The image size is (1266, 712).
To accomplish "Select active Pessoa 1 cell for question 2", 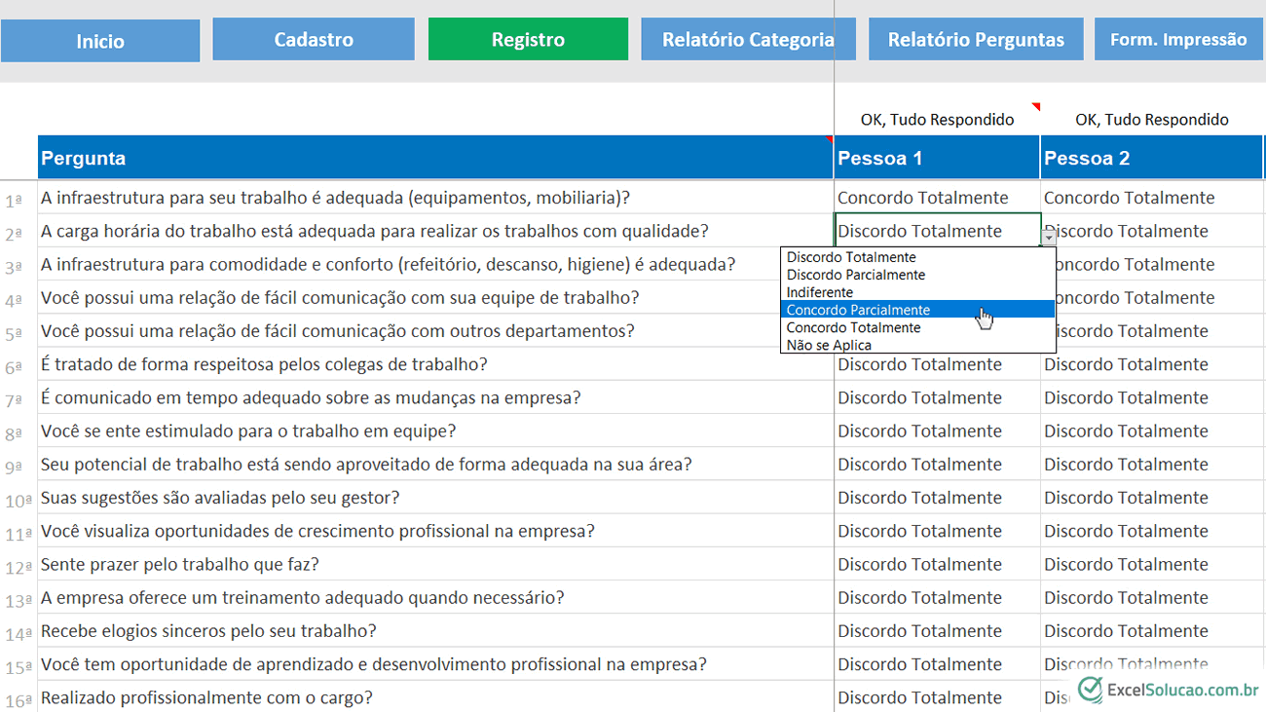I will pyautogui.click(x=937, y=231).
